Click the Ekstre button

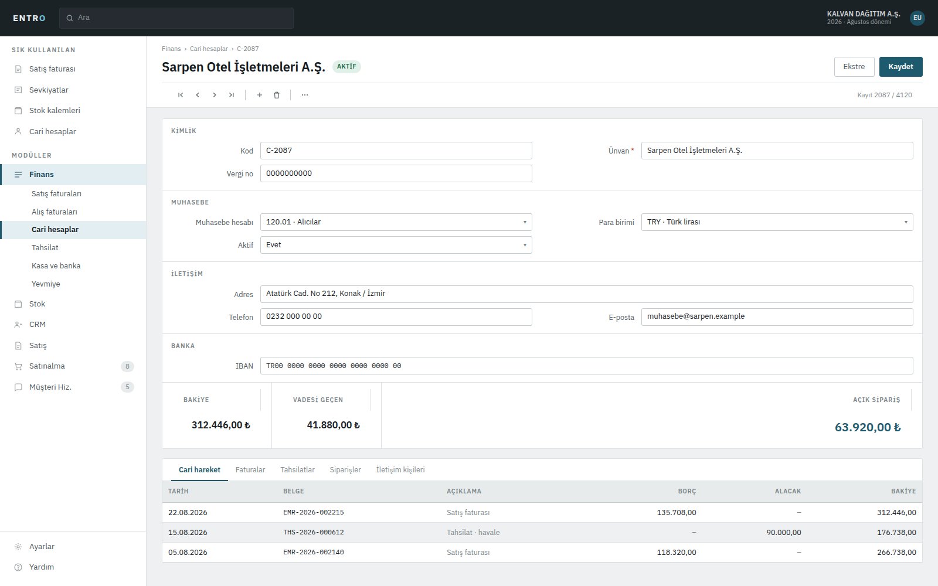click(854, 67)
